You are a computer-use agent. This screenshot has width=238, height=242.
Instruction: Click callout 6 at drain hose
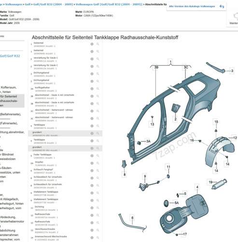(x=132, y=218)
